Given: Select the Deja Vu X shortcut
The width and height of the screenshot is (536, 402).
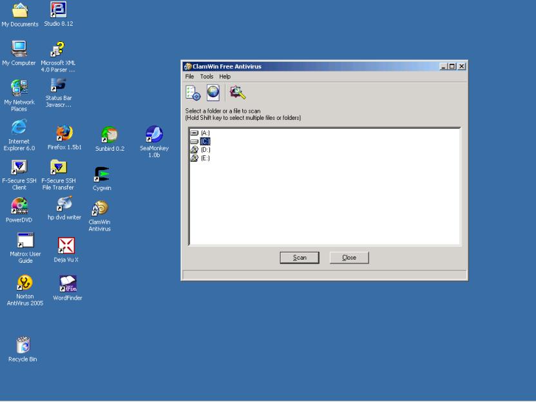Looking at the screenshot, I should [66, 250].
